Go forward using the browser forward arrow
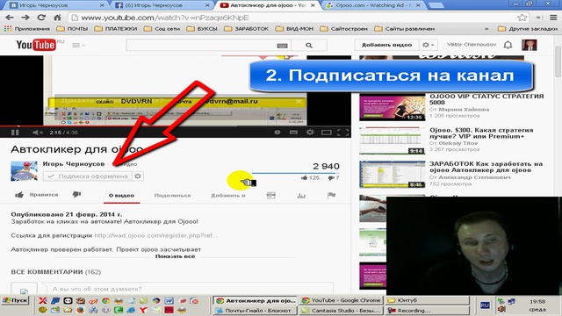 (25, 18)
